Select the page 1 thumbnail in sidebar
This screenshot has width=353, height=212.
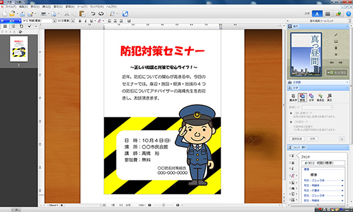pos(19,49)
